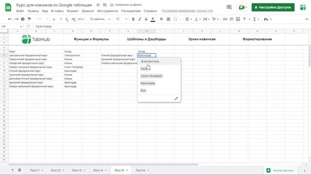Open the comment history icon
The height and width of the screenshot is (175, 311).
pos(229,7)
